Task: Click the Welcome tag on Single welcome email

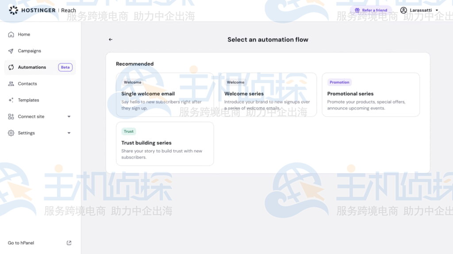Action: pos(133,82)
